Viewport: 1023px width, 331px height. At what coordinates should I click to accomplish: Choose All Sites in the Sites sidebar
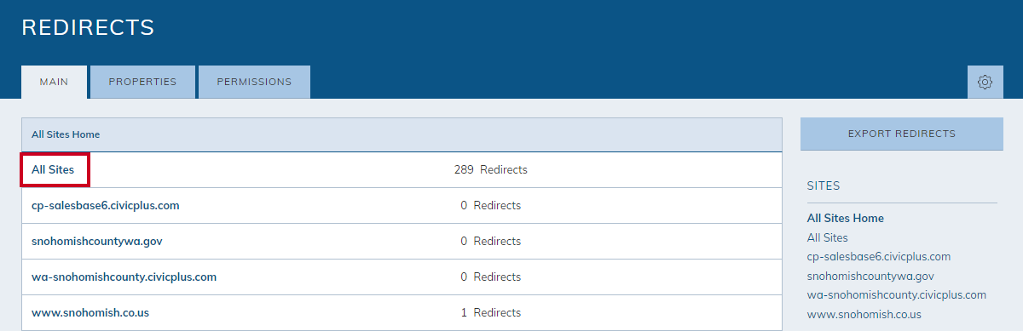[827, 238]
